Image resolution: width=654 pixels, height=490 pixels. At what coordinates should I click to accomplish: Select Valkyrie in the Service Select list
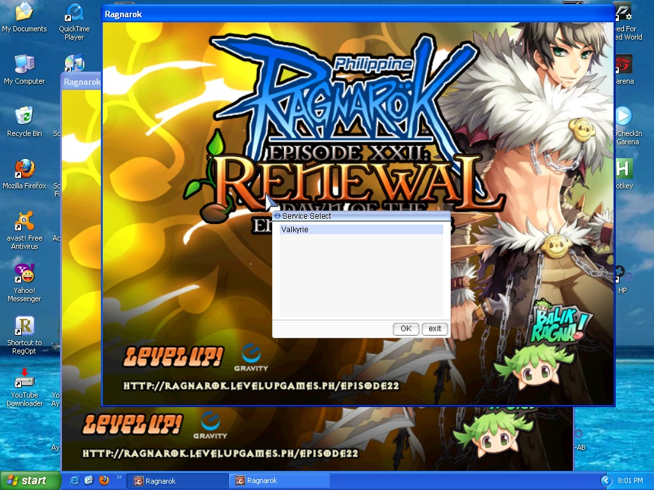(x=361, y=230)
